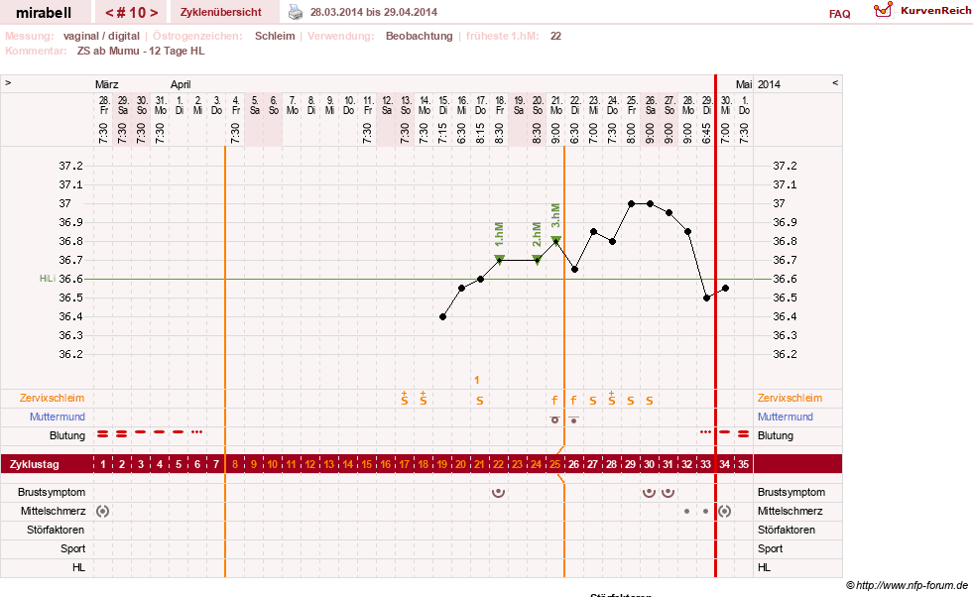The width and height of the screenshot is (973, 597).
Task: Click the Mittelschmerz icon on cycle day 34
Action: (725, 512)
